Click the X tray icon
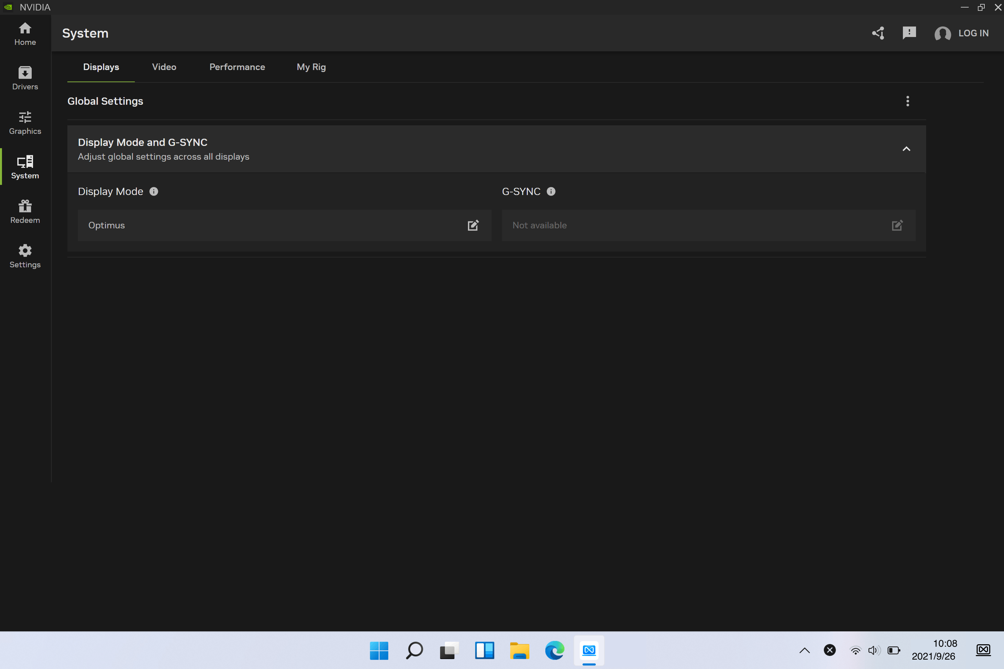 [830, 650]
